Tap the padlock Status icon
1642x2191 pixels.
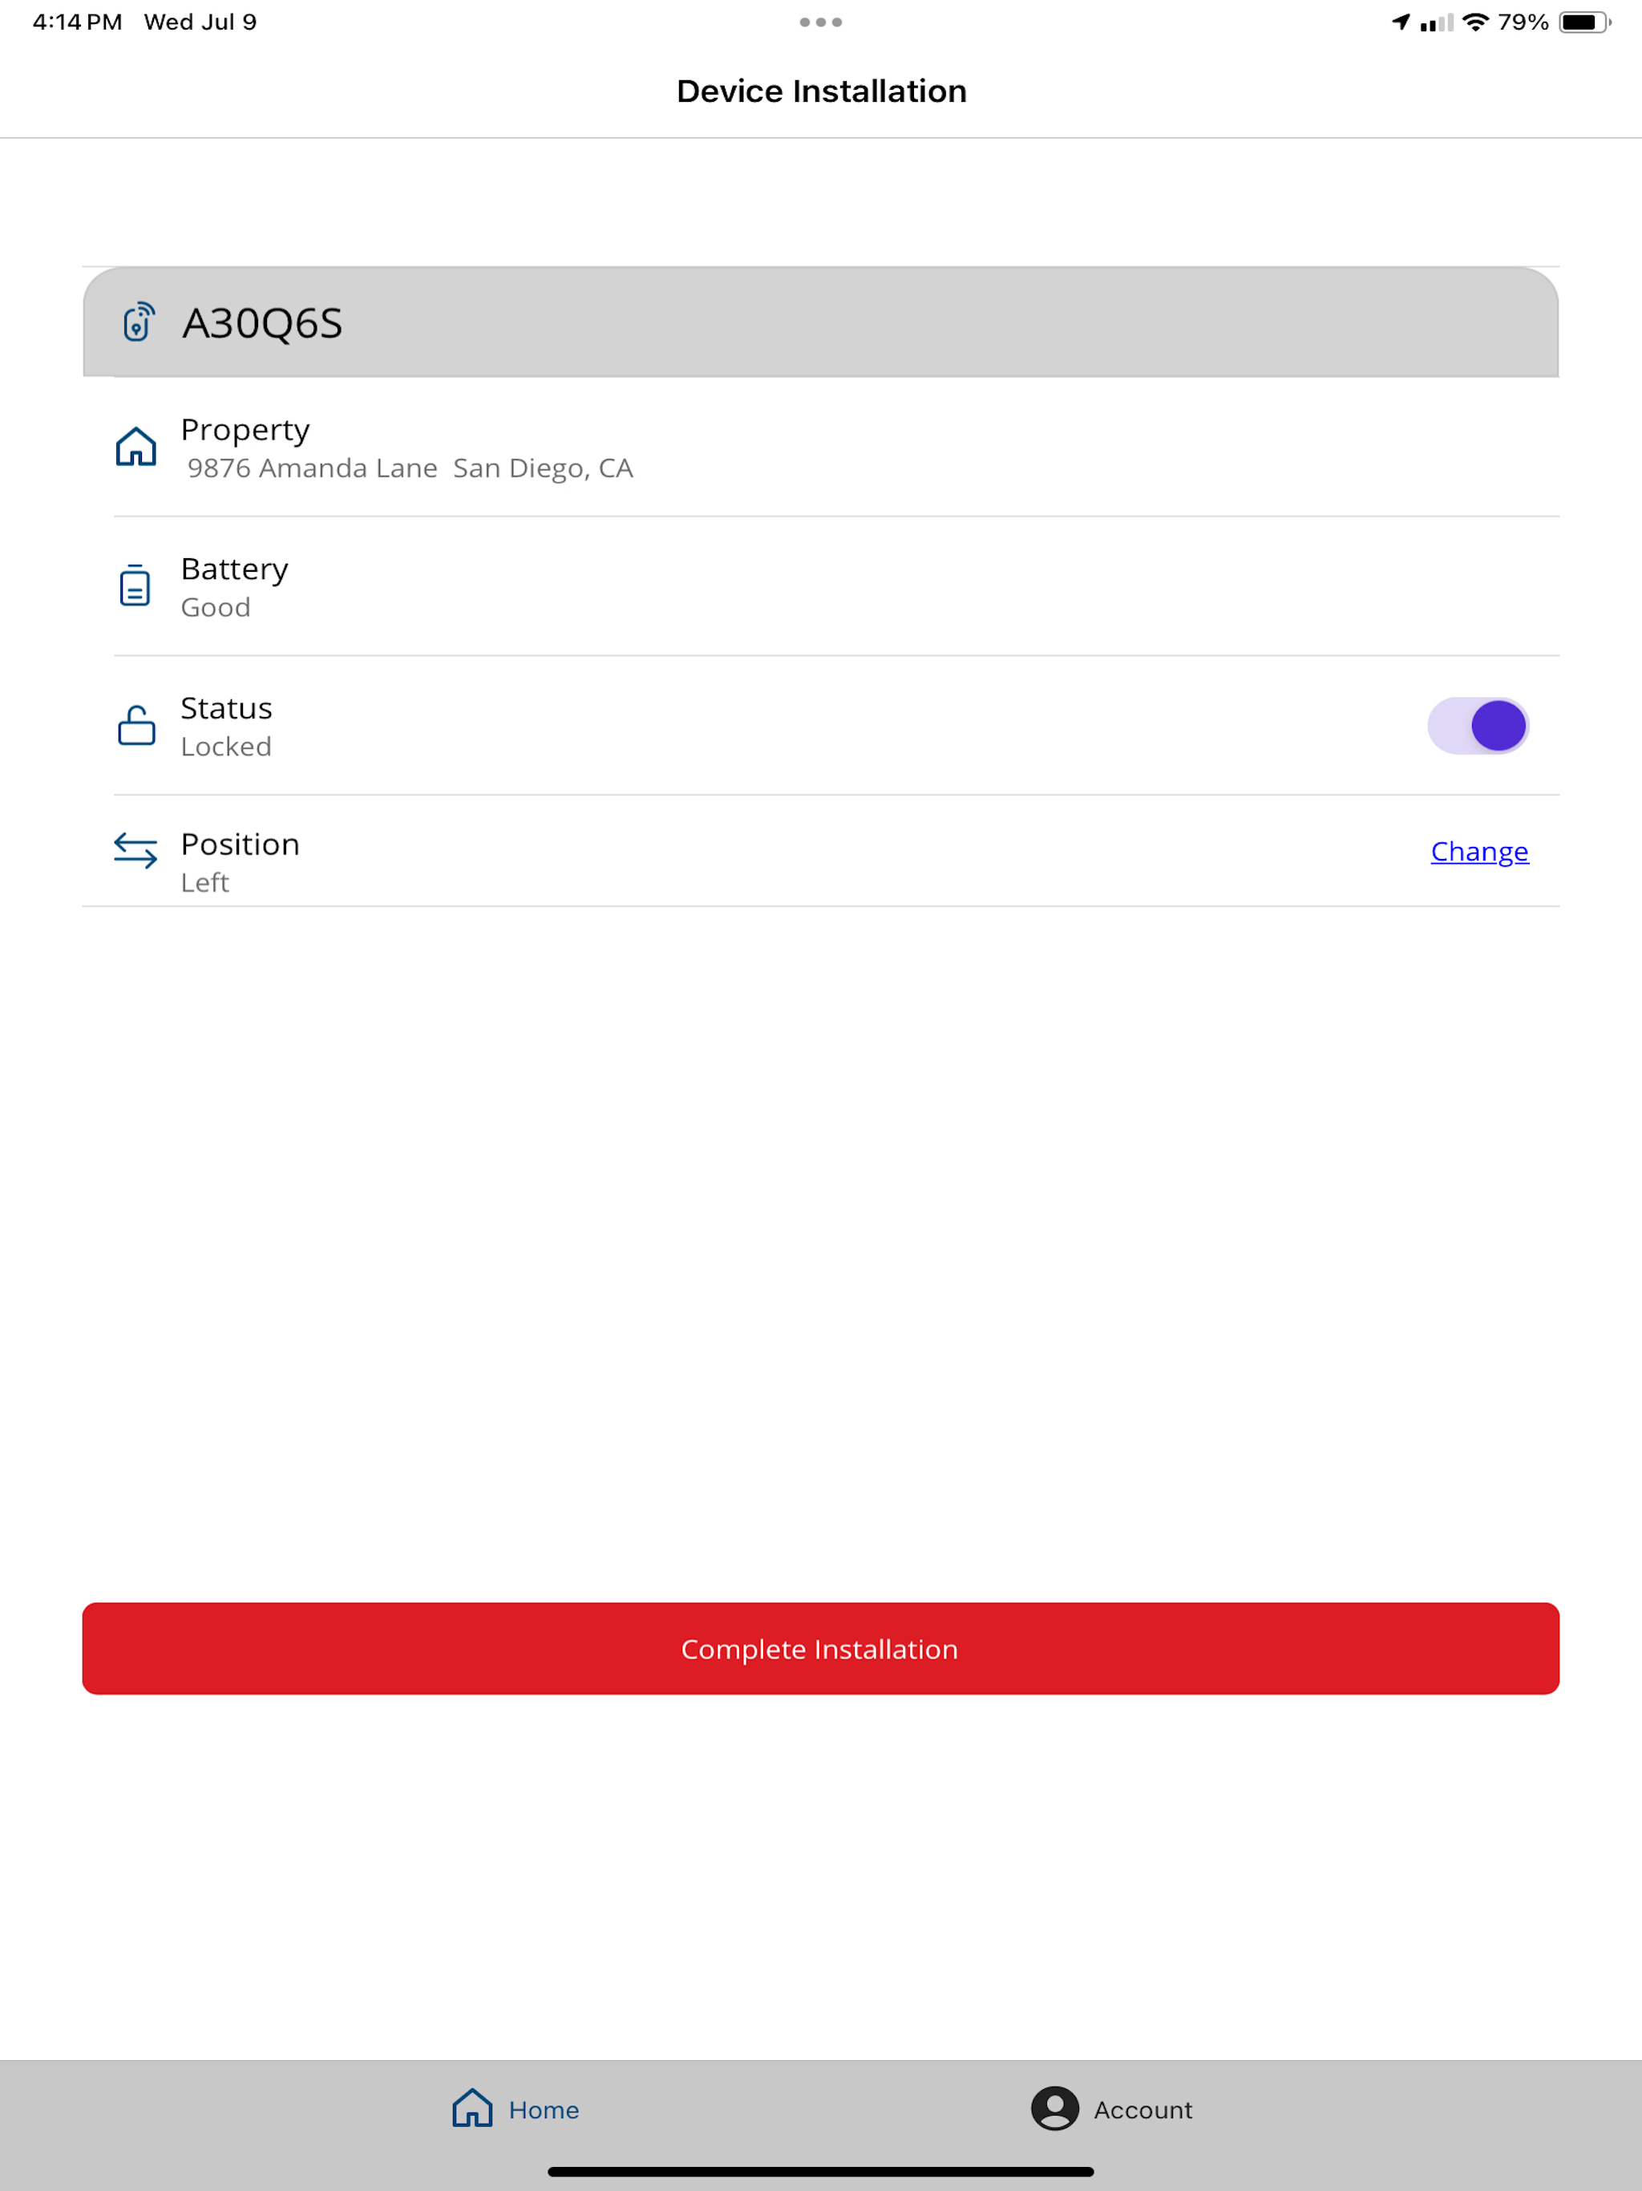(136, 725)
